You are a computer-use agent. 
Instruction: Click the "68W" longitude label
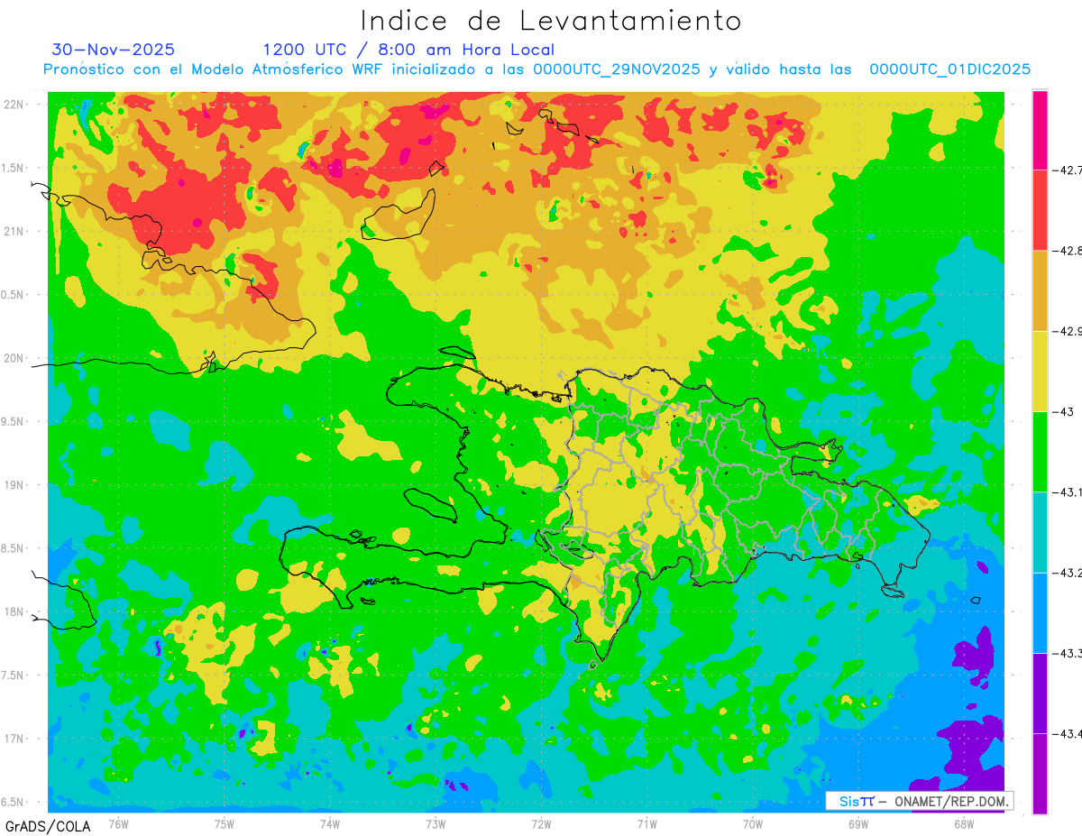[964, 823]
